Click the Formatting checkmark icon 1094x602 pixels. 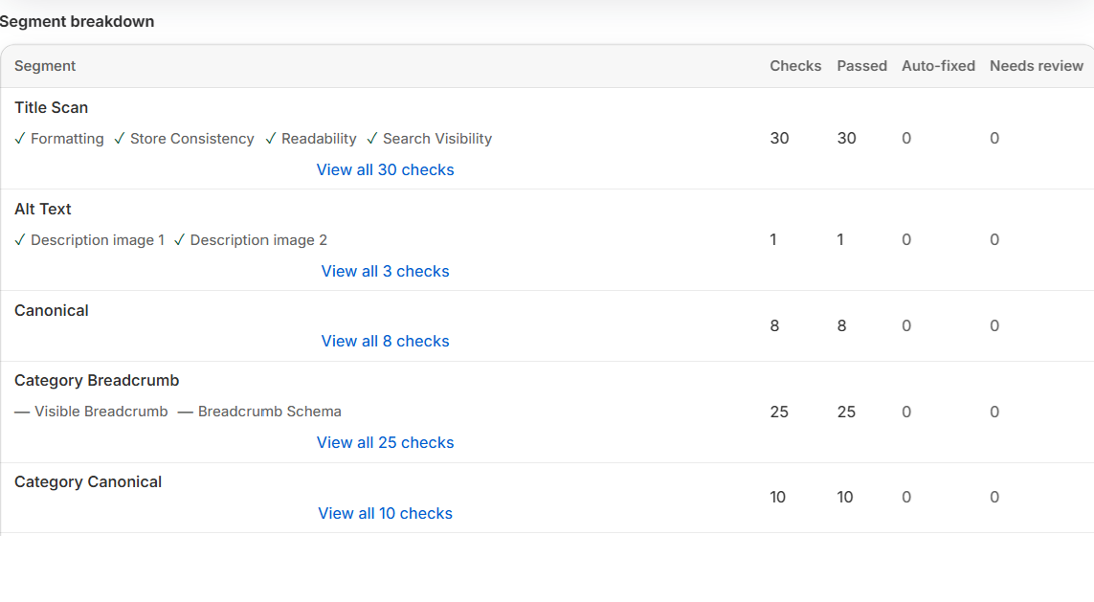(20, 138)
